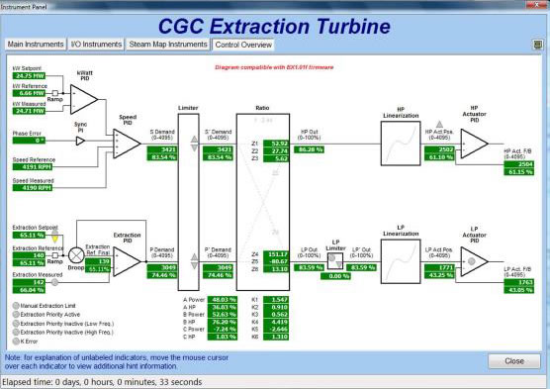Image resolution: width=550 pixels, height=389 pixels.
Task: Open the I/O Instruments tab
Action: [96, 45]
